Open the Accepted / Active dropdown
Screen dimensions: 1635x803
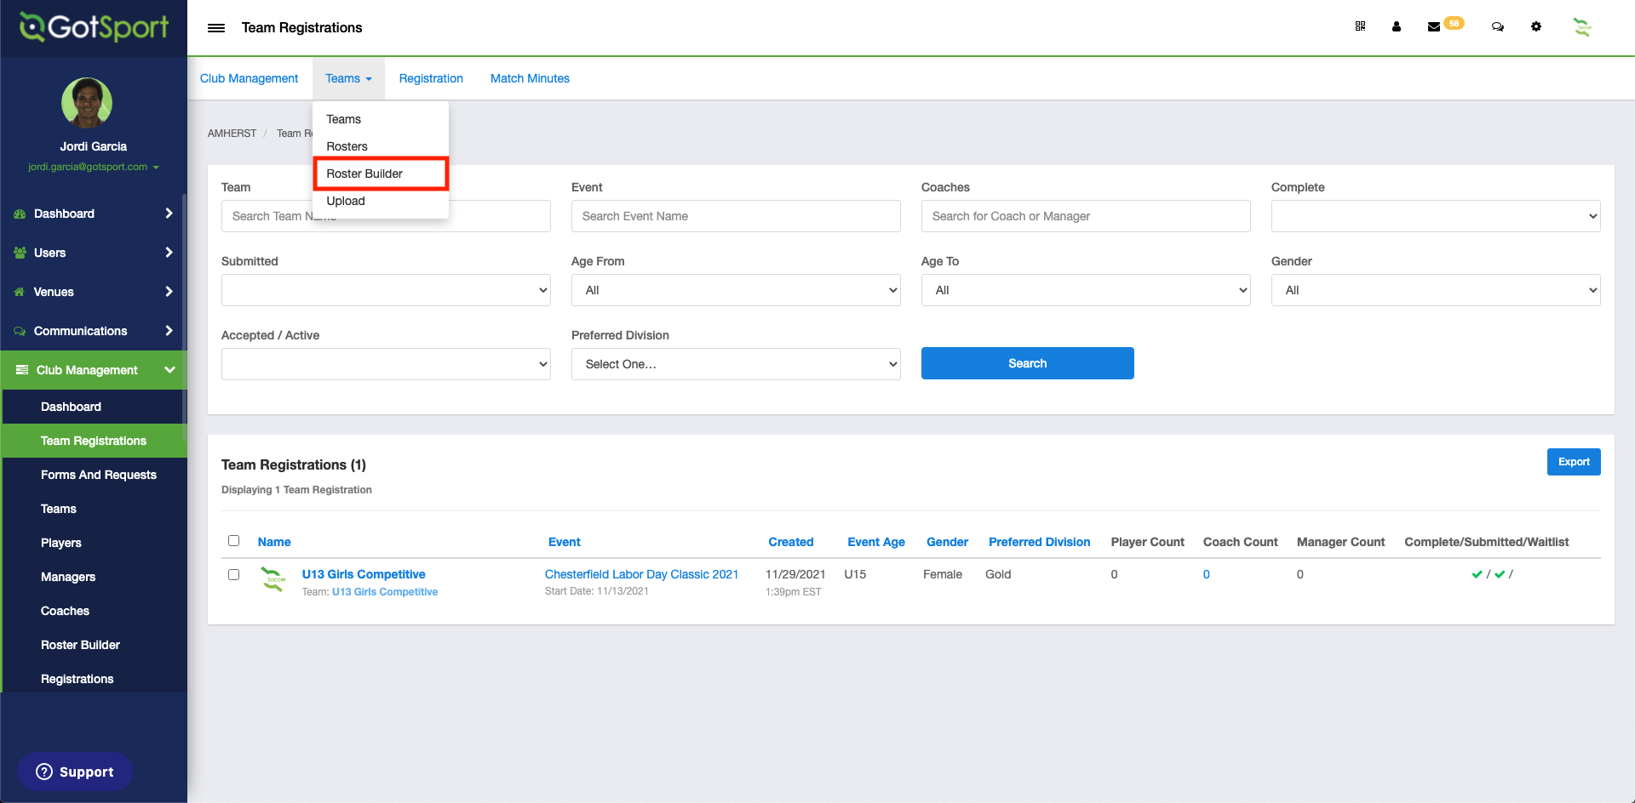(386, 364)
